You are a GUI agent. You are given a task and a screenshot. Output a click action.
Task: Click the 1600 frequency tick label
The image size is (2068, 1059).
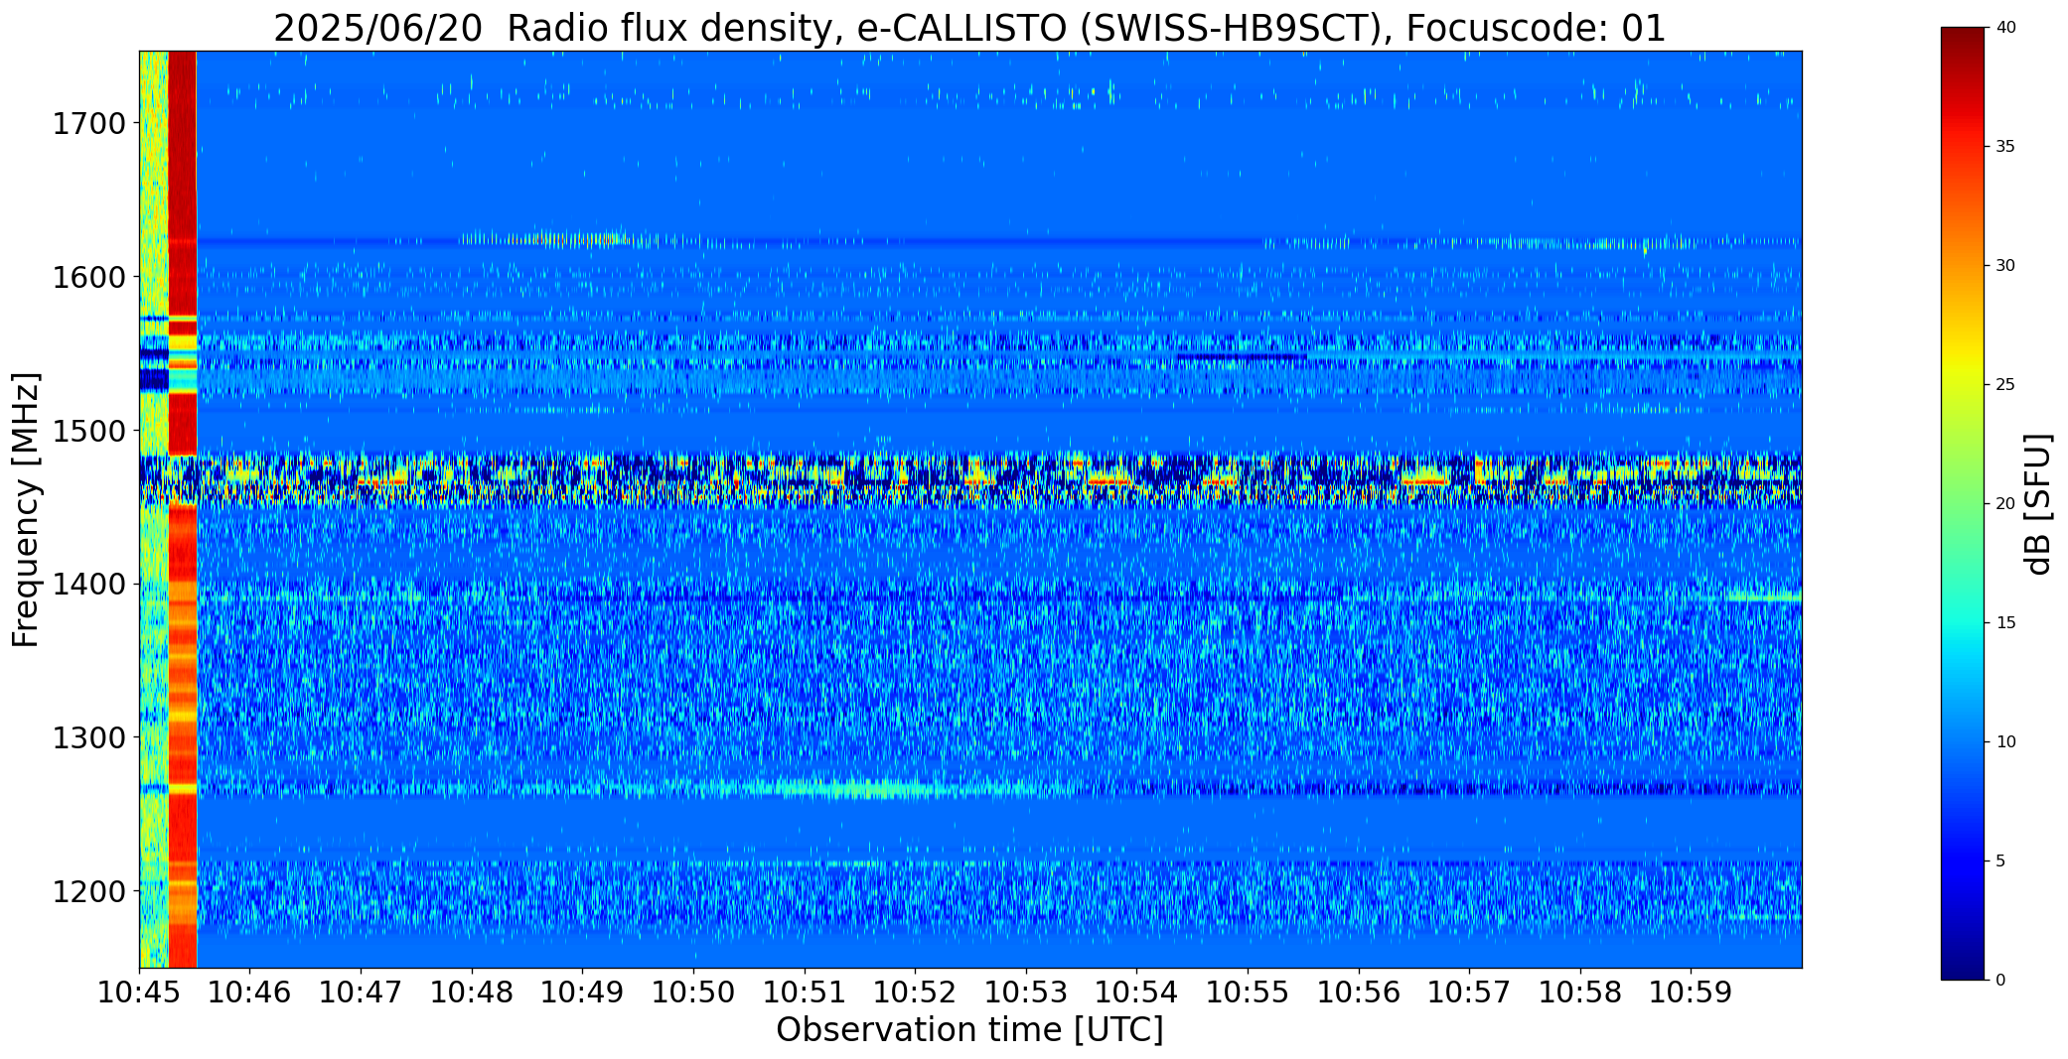coord(88,277)
